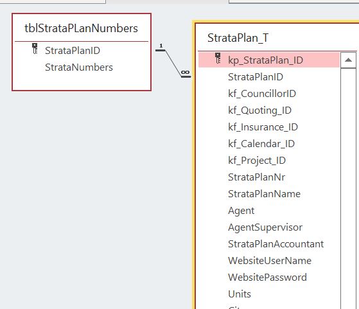This screenshot has height=309, width=359.
Task: Click the StrataPlan_T table title bar
Action: (x=277, y=38)
